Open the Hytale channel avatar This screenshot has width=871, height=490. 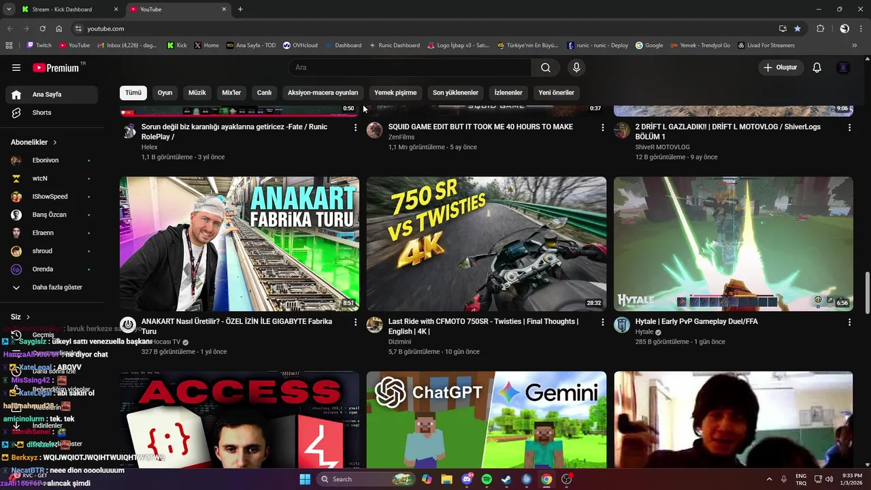(622, 325)
